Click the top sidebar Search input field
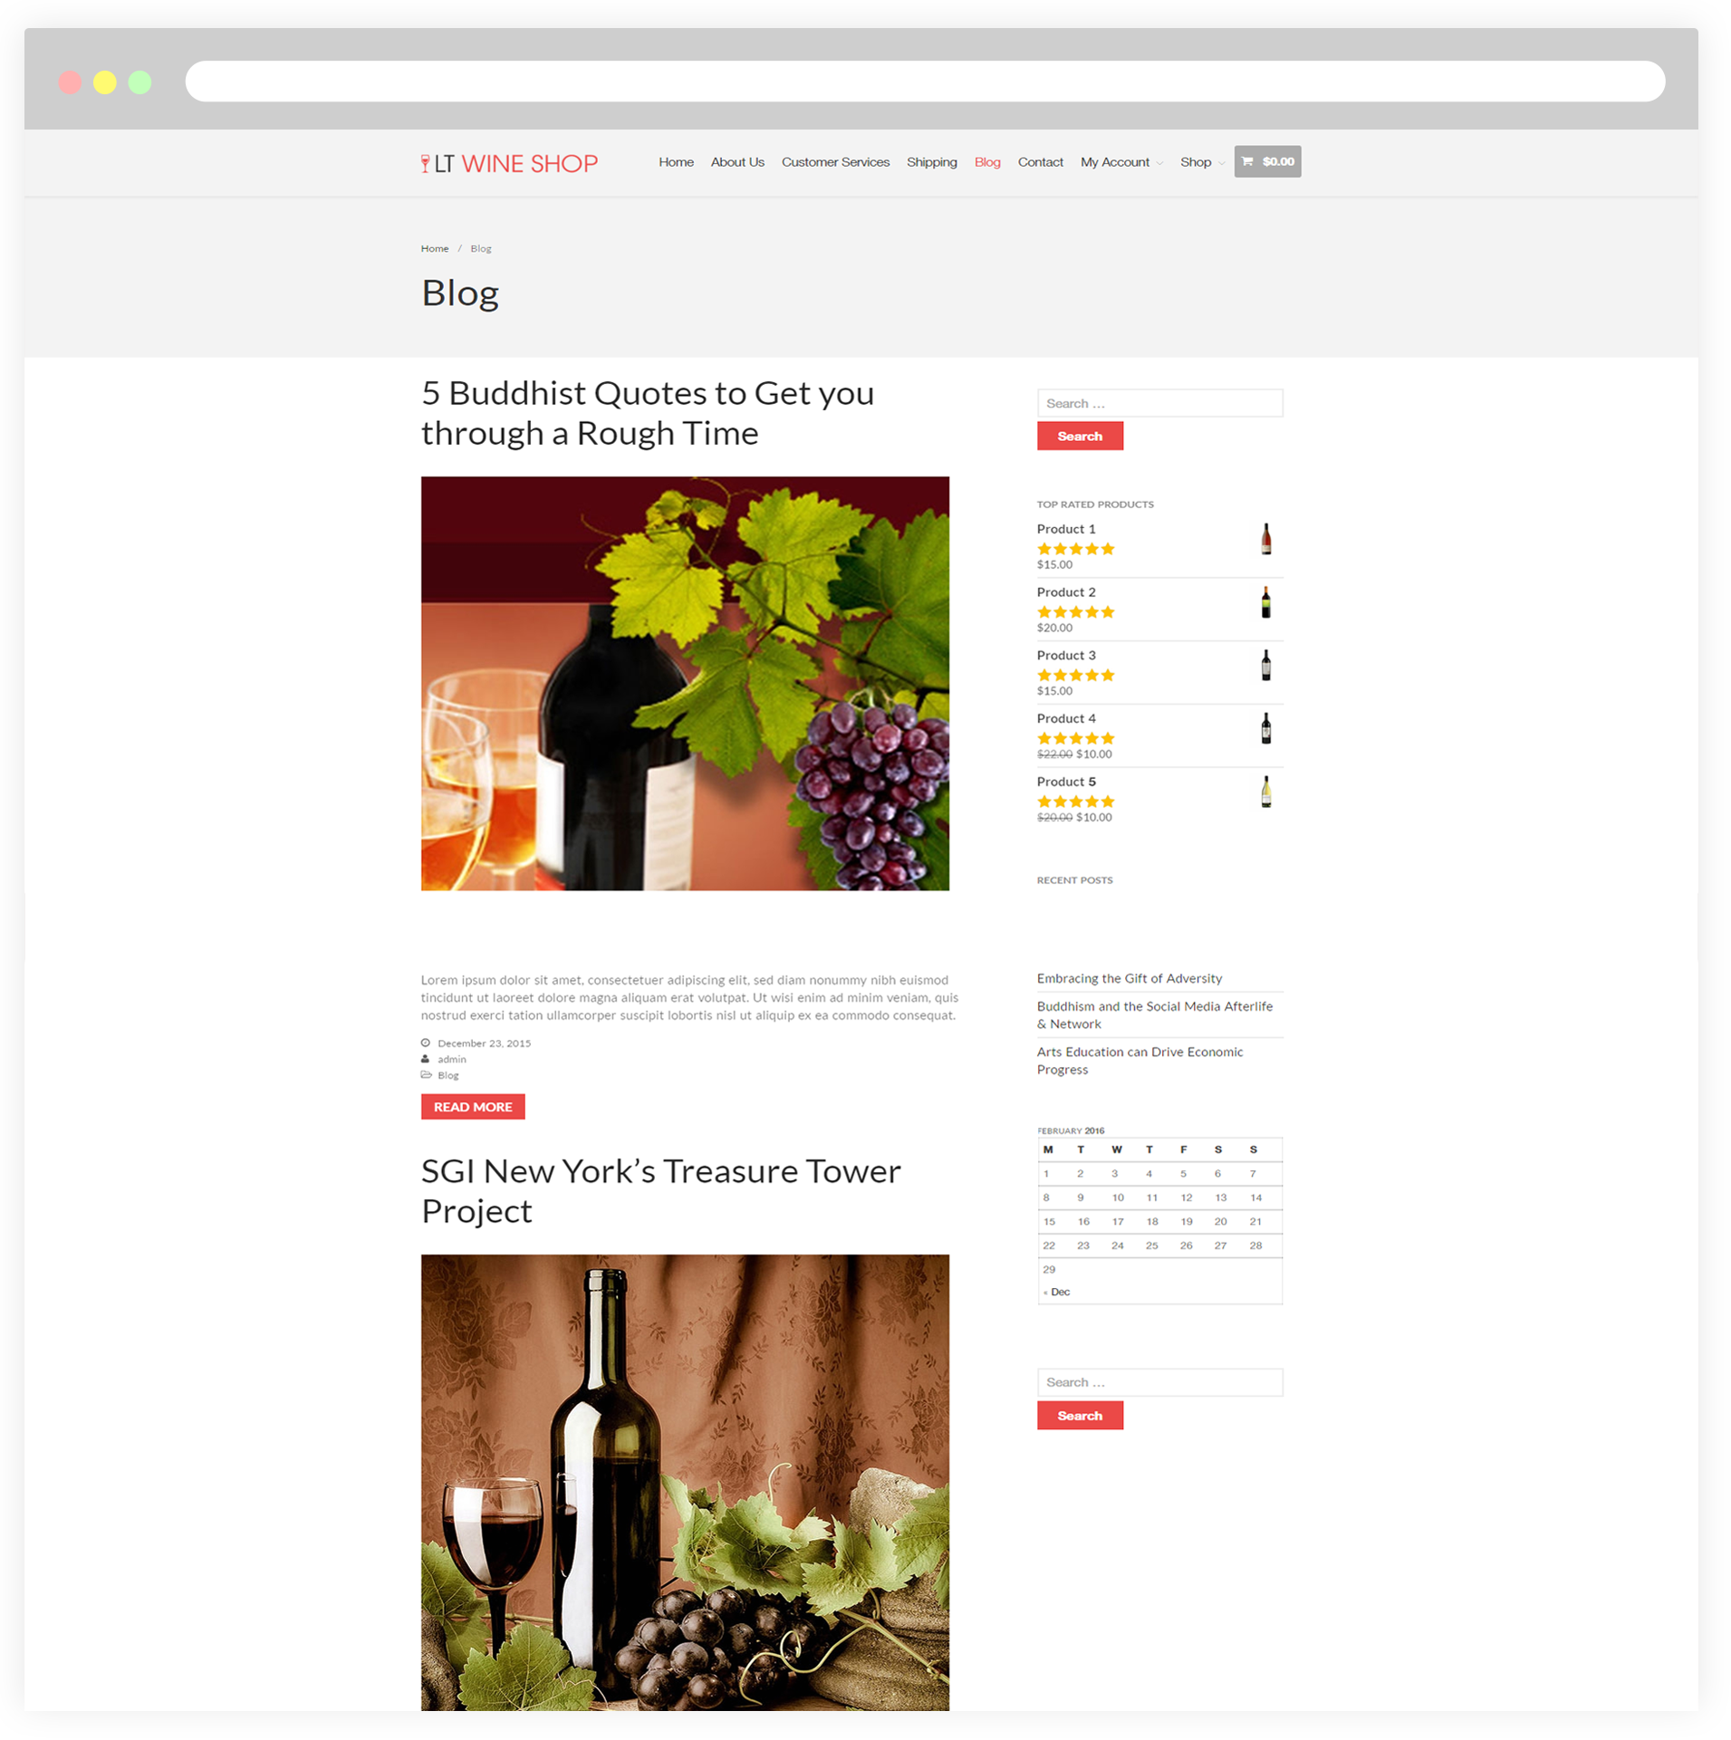The image size is (1731, 1740). coord(1159,403)
